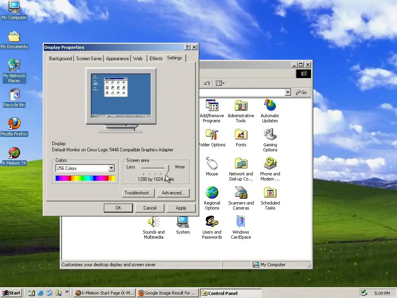Image resolution: width=397 pixels, height=298 pixels.
Task: Click the Windows logo throbber in Control Panel
Action: pos(304,74)
